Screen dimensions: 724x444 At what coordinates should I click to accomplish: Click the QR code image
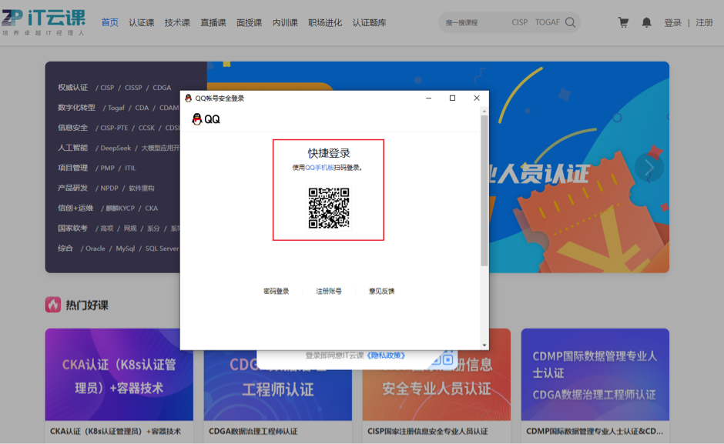[329, 208]
